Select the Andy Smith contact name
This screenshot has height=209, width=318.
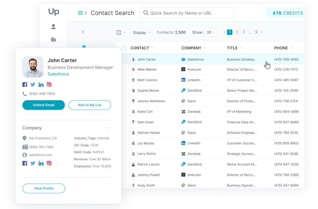click(146, 185)
